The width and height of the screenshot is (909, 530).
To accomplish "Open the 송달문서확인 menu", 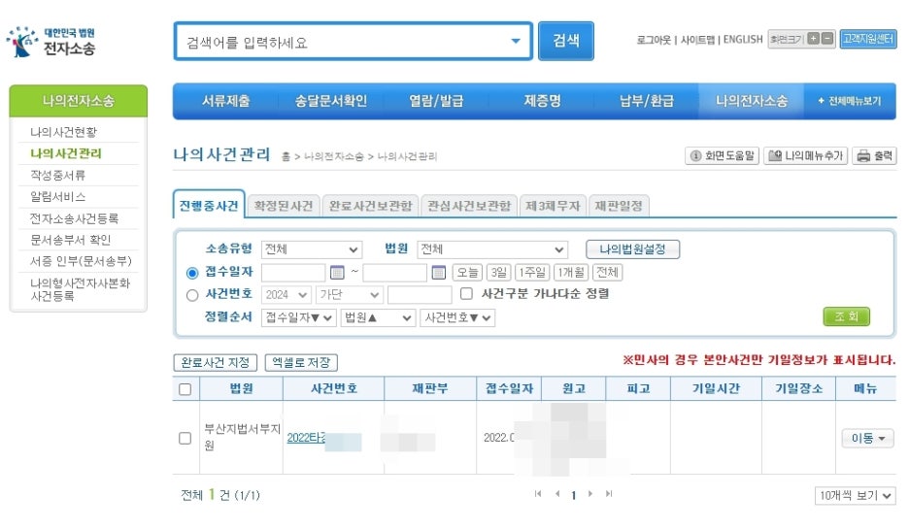I will click(330, 101).
